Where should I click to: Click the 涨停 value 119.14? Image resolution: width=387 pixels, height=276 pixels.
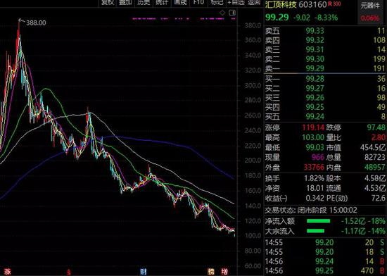tap(313, 127)
